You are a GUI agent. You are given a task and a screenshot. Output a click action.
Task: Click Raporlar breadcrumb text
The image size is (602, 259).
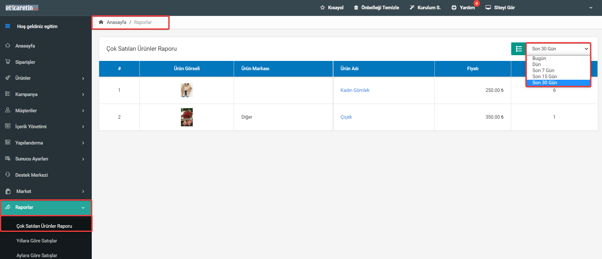(x=143, y=22)
